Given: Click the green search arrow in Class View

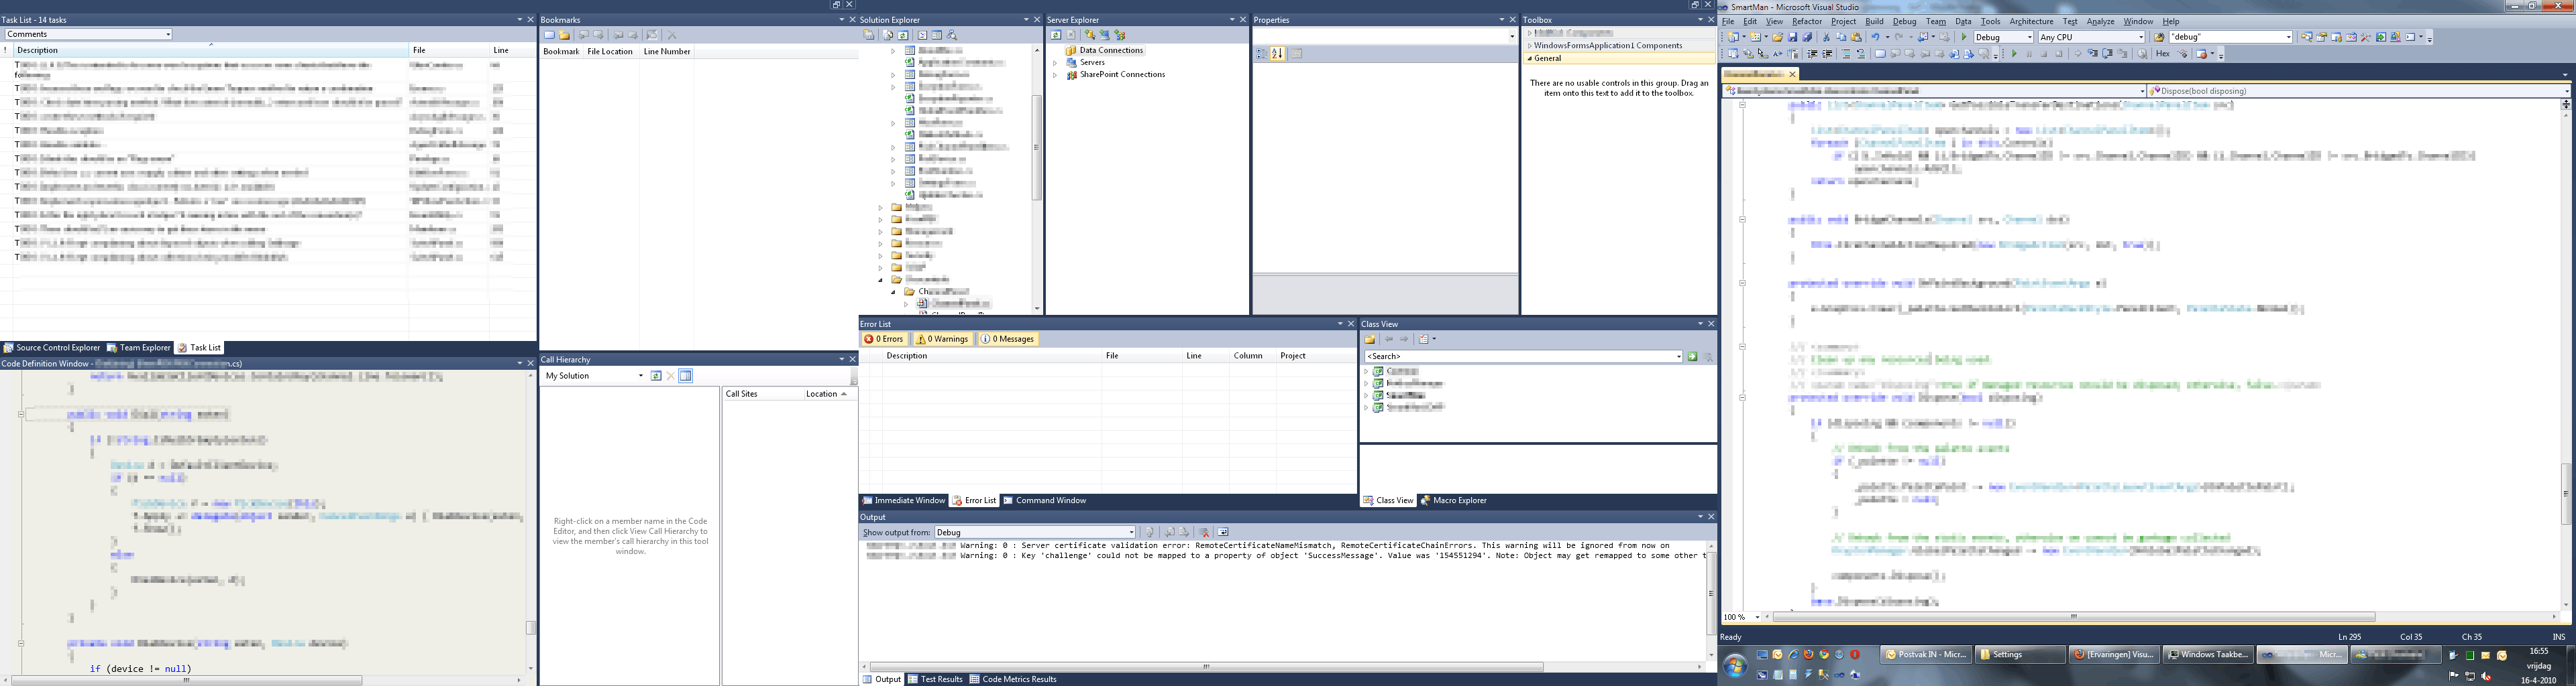Looking at the screenshot, I should pos(1692,356).
